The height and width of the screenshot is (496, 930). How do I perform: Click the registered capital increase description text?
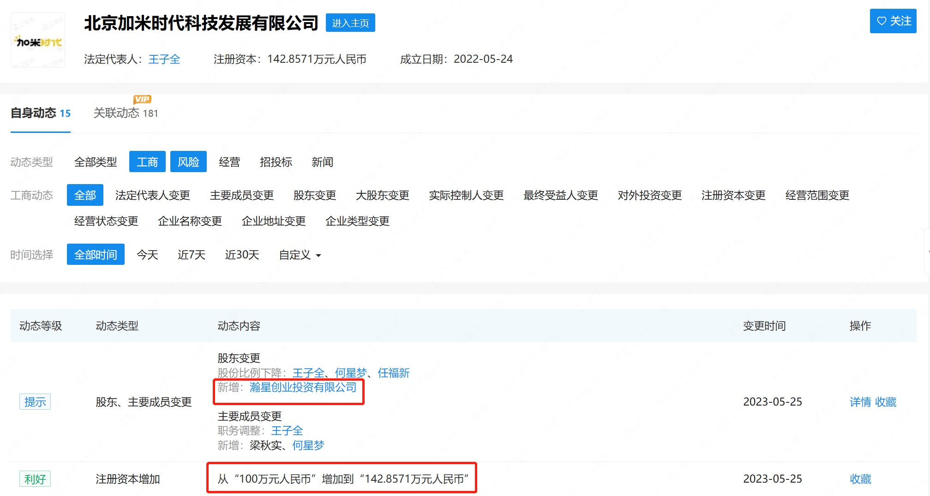coord(343,479)
